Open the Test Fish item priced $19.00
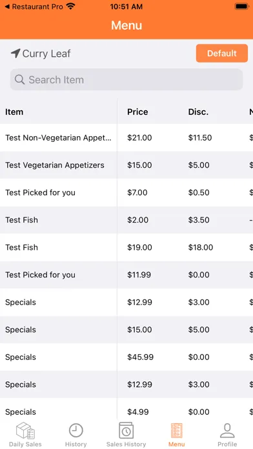This screenshot has width=253, height=449. pos(126,248)
